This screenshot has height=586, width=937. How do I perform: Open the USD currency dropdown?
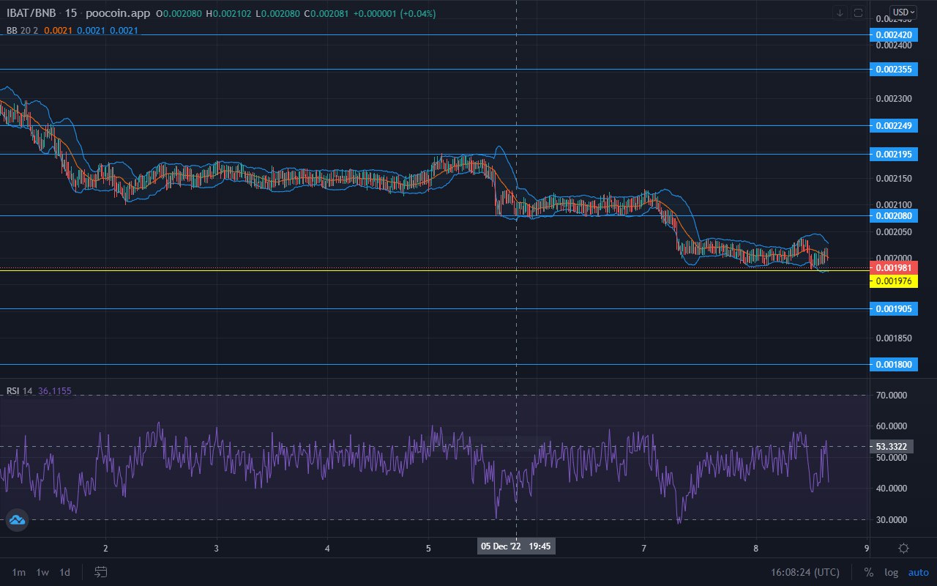(x=903, y=12)
